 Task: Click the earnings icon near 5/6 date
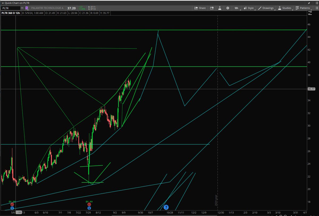[12, 205]
